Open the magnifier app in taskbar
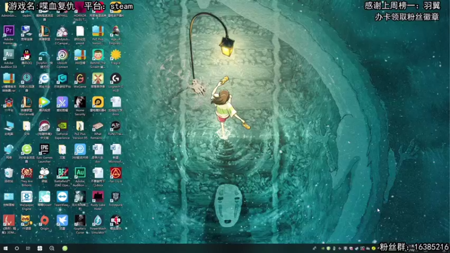The height and width of the screenshot is (253, 450). pyautogui.click(x=52, y=249)
